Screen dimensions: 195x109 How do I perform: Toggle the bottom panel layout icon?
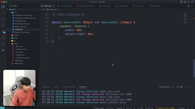[185, 2]
